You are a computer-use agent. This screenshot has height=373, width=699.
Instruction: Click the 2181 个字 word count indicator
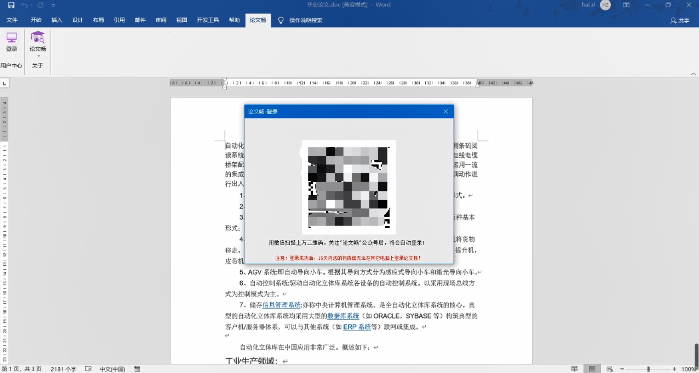[63, 369]
